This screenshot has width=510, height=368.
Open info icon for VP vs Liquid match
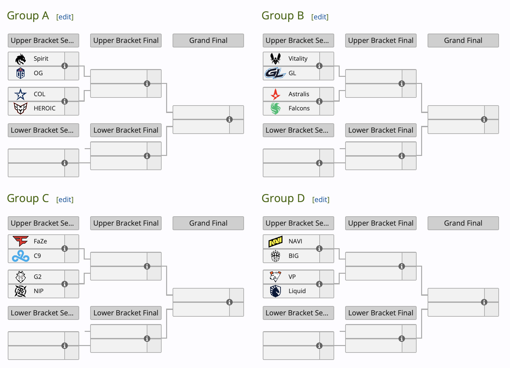point(319,284)
